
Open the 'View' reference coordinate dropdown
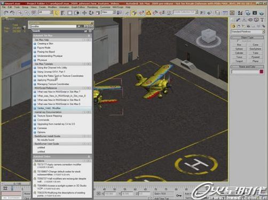[x=108, y=12]
